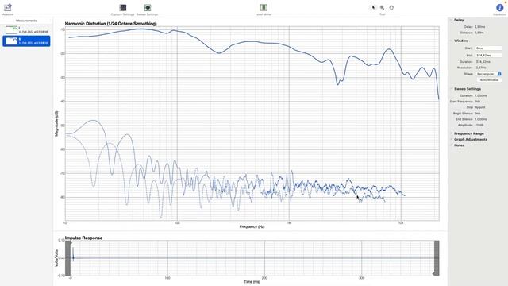This screenshot has width=508, height=286.
Task: Edit the Window End field
Action: coord(488,56)
